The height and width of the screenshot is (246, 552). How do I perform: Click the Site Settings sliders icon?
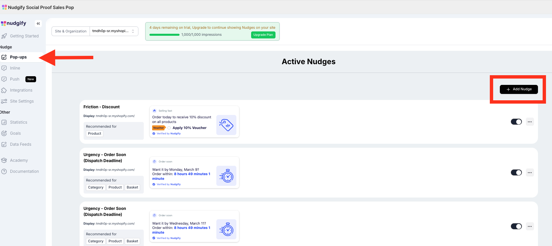(4, 101)
